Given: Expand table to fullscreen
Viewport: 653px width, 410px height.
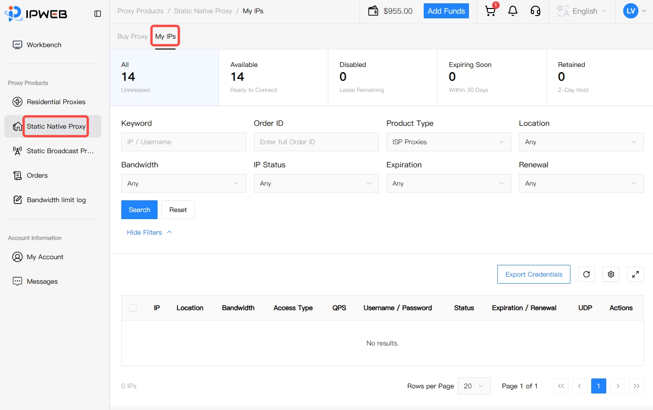Looking at the screenshot, I should click(x=636, y=274).
